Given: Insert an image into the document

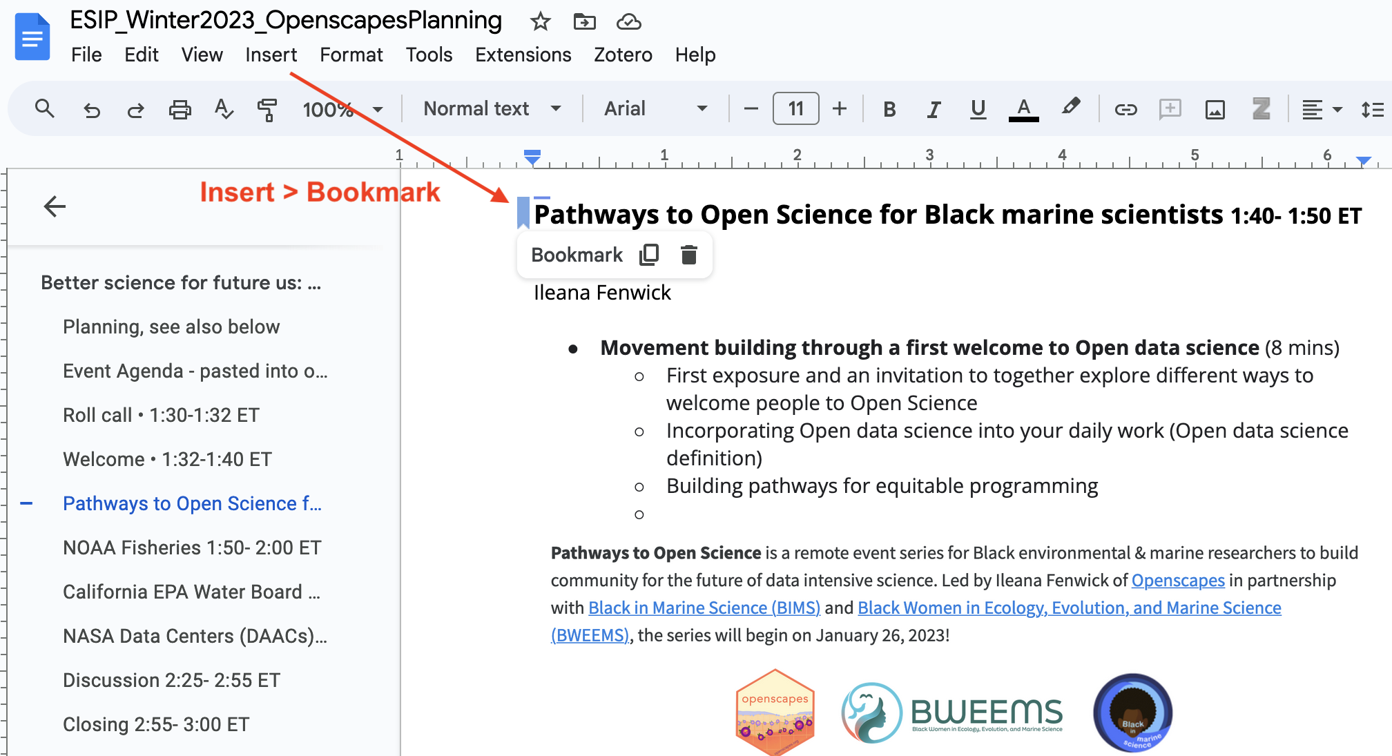Looking at the screenshot, I should [1216, 108].
